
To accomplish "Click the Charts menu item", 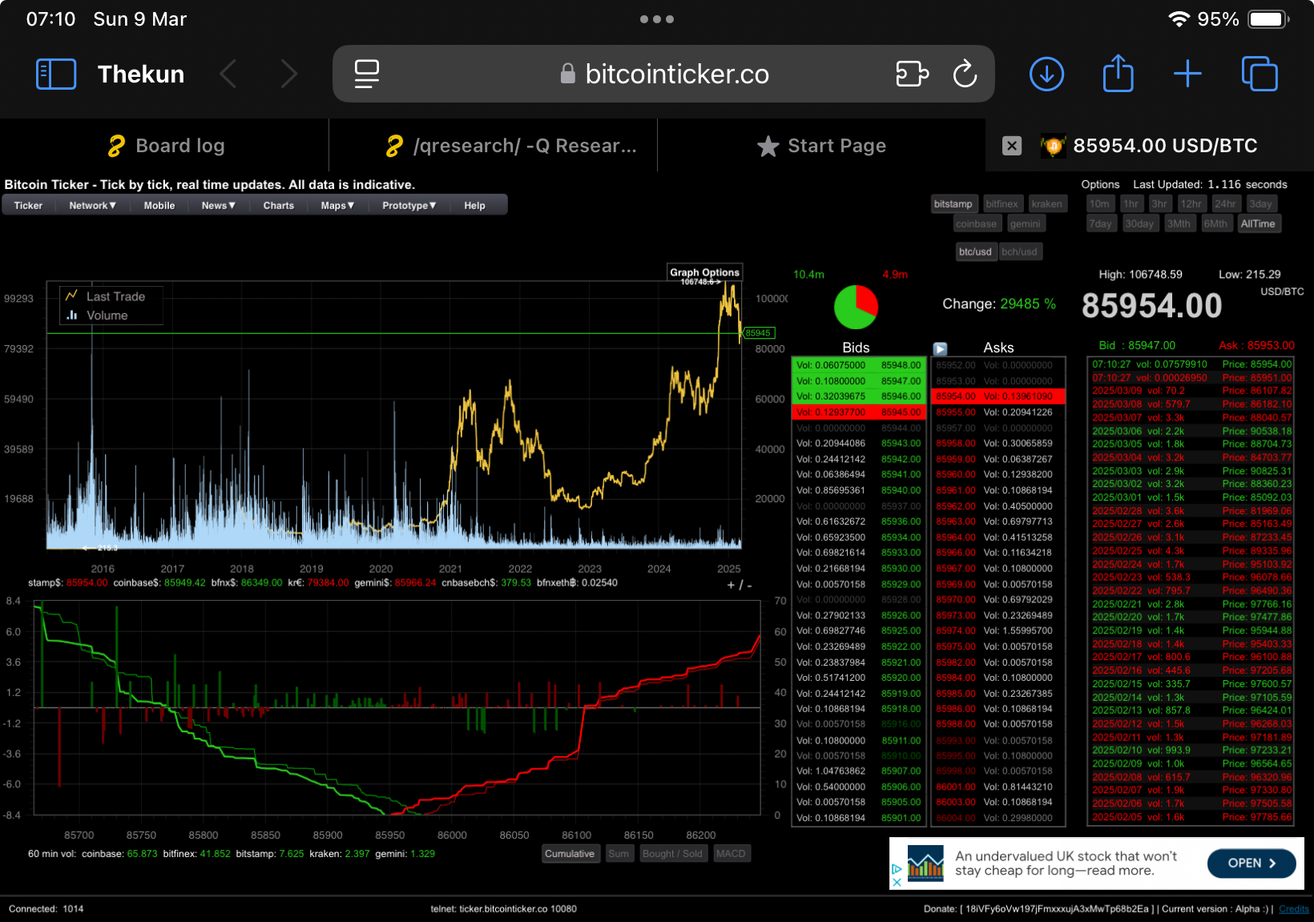I will [279, 206].
